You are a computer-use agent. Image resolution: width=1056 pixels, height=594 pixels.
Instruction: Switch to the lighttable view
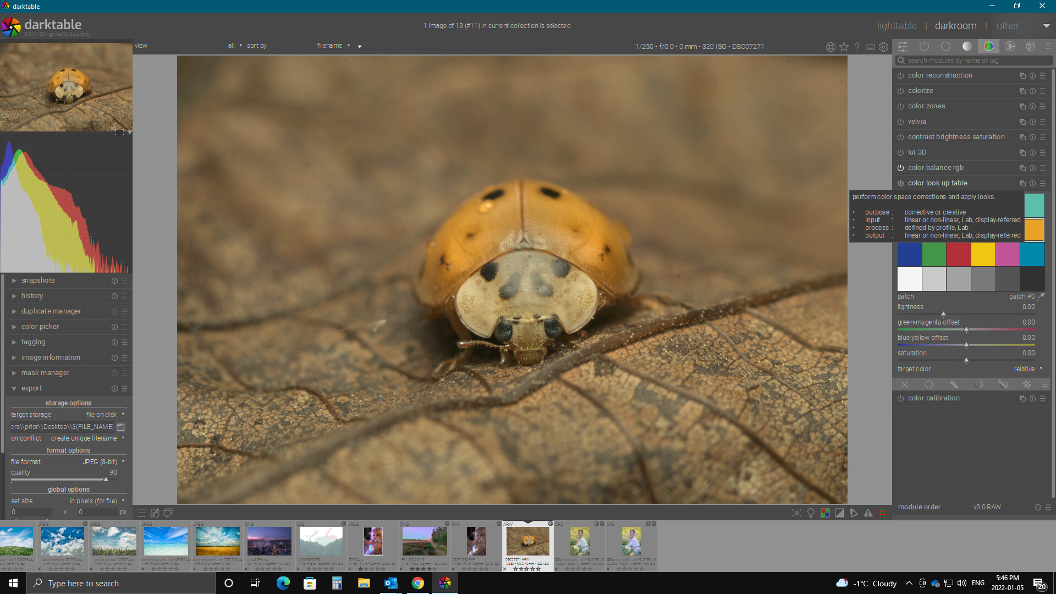[897, 26]
